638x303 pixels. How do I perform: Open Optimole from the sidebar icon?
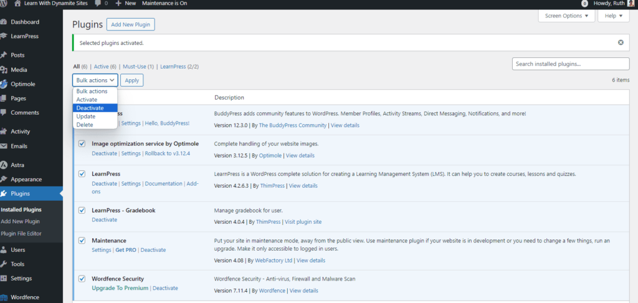[4, 84]
